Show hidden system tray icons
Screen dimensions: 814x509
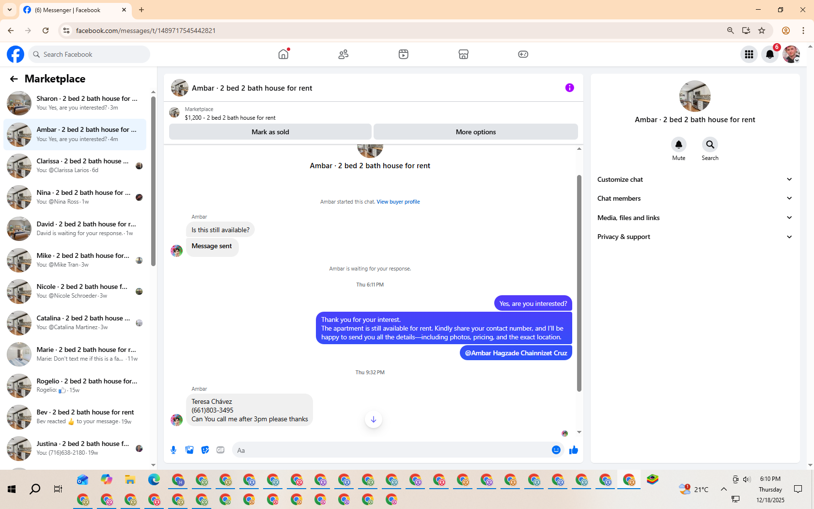[723, 489]
